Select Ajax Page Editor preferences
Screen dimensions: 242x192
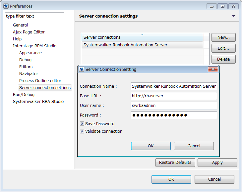[x=29, y=32]
